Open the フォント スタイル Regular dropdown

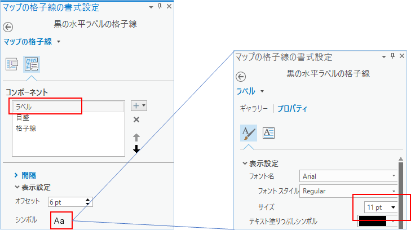click(348, 191)
